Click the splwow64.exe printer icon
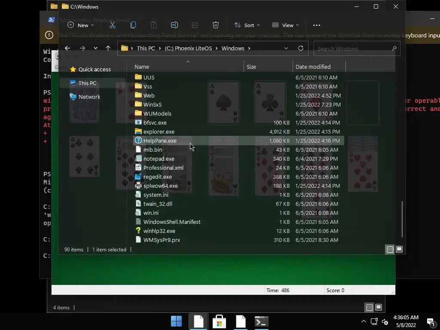This screenshot has height=330, width=440. 138,186
